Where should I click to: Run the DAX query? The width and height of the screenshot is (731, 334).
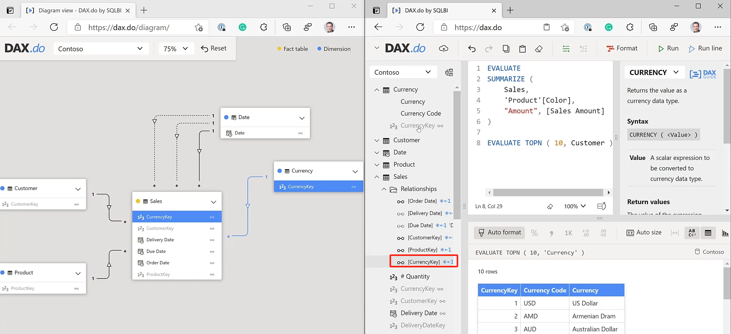[x=668, y=48]
